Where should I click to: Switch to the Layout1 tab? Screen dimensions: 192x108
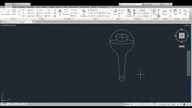tap(12, 104)
